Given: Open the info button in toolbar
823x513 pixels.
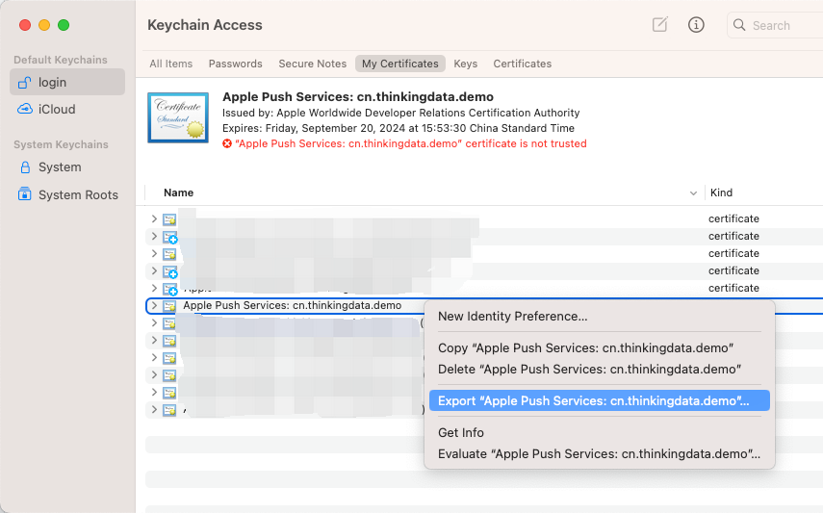Looking at the screenshot, I should click(x=696, y=25).
